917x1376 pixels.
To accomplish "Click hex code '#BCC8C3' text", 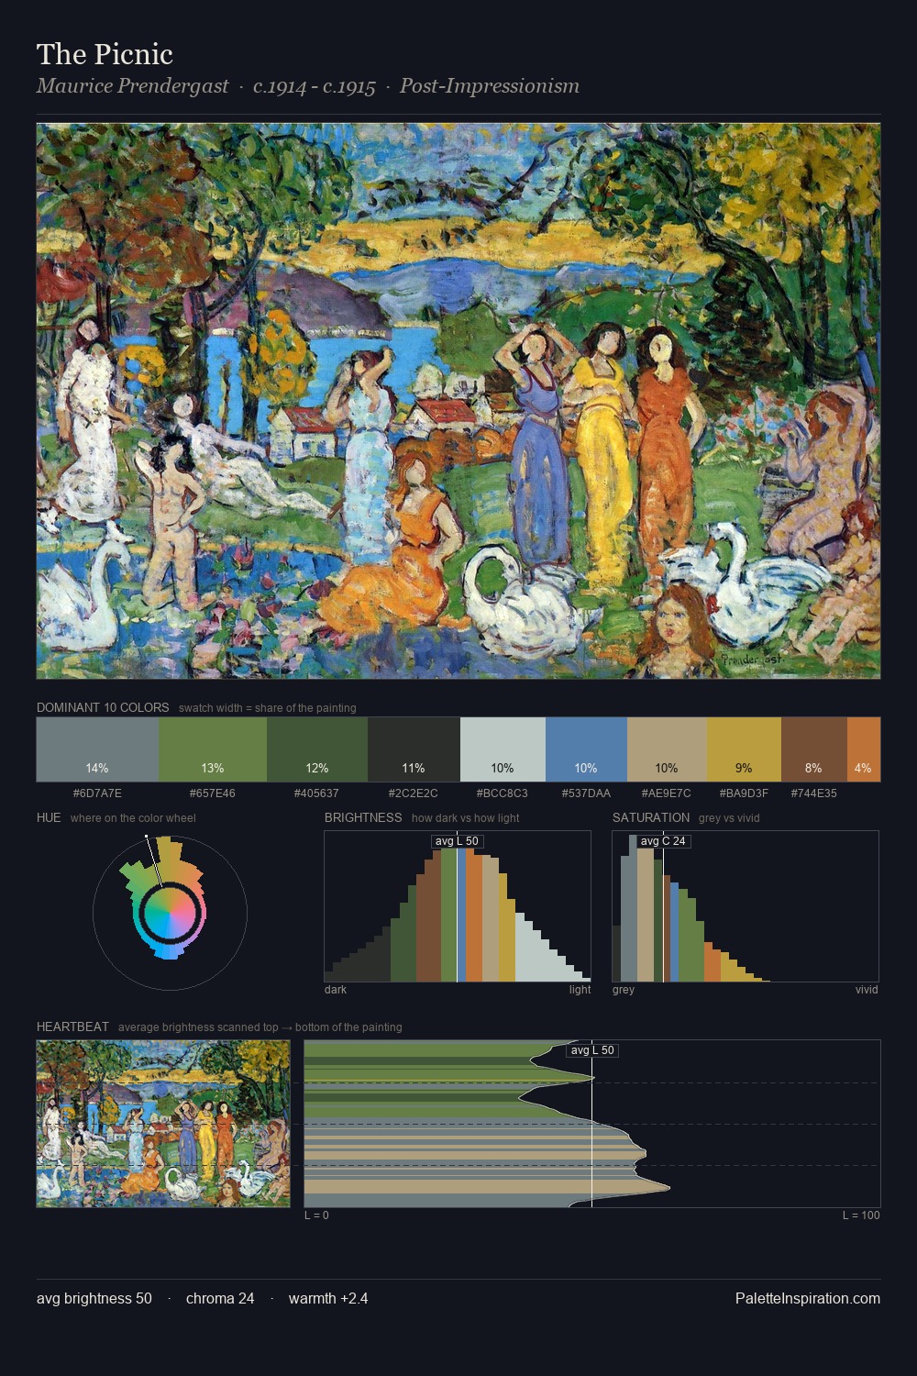I will 503,793.
